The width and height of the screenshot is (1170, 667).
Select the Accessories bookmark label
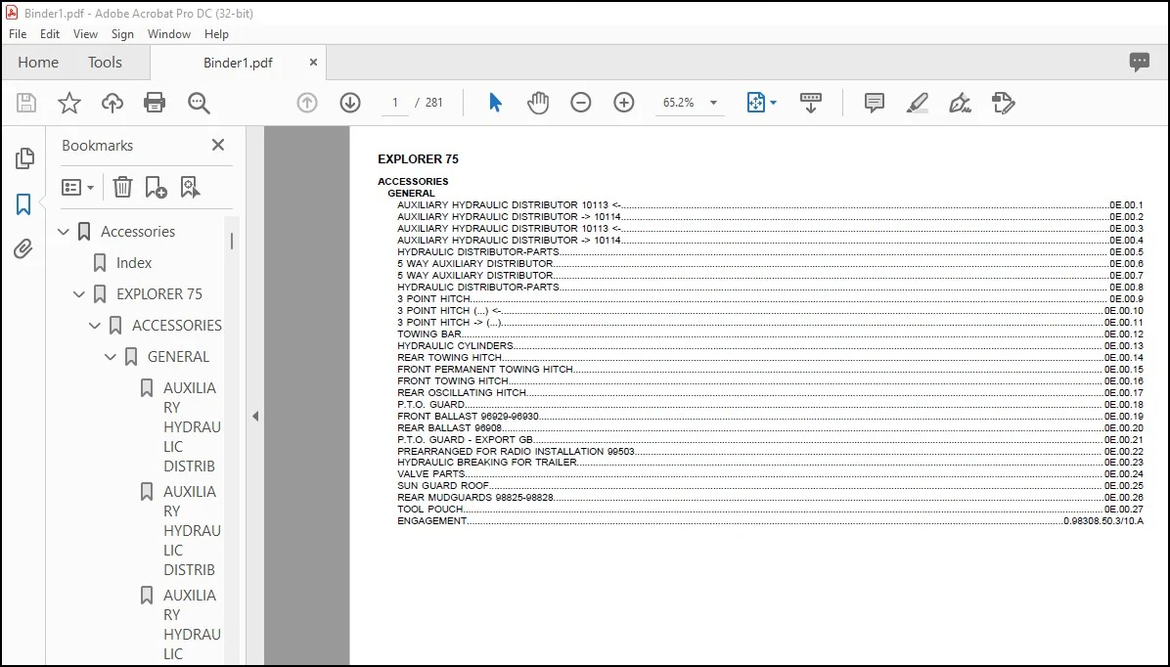point(138,231)
